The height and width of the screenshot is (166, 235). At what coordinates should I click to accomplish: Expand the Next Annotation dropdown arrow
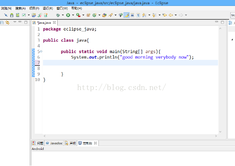tap(149, 15)
